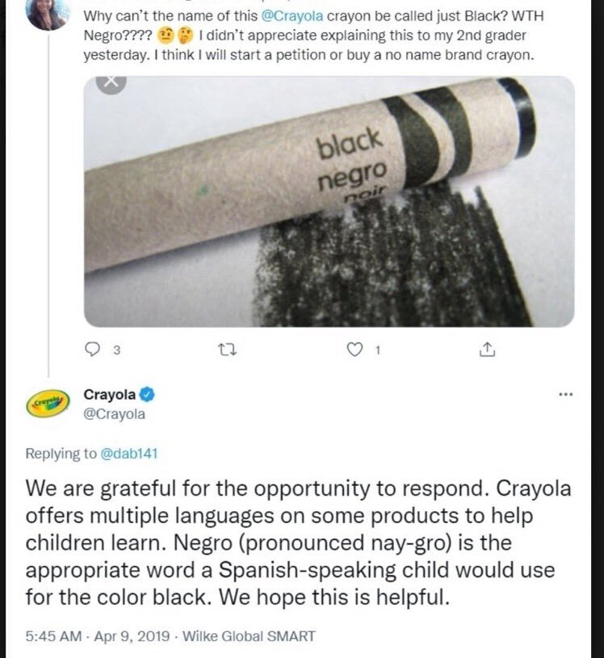Open the 5:45 AM Apr 9, 2019 timestamp
Image resolution: width=604 pixels, height=658 pixels.
tap(97, 636)
